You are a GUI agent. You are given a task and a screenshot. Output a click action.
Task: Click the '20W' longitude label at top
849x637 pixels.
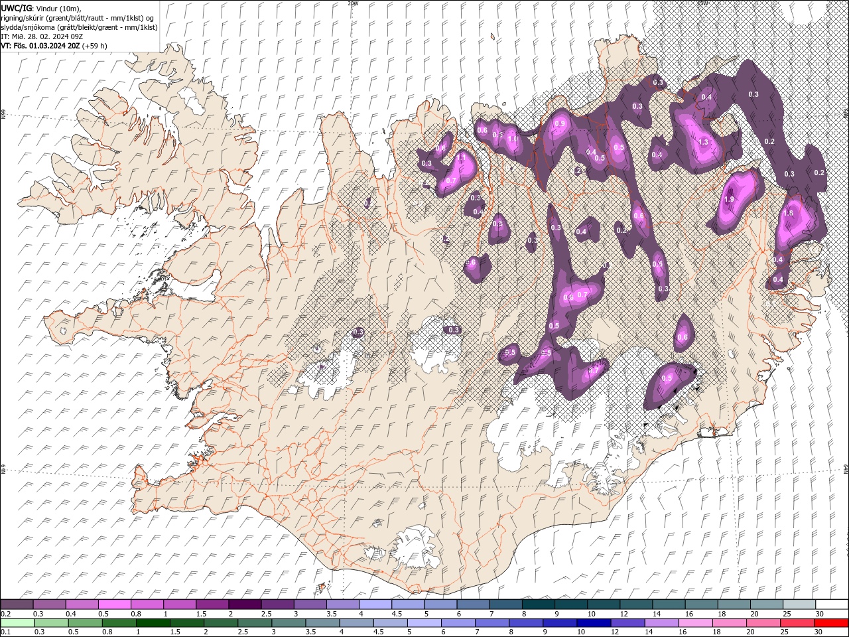point(353,3)
